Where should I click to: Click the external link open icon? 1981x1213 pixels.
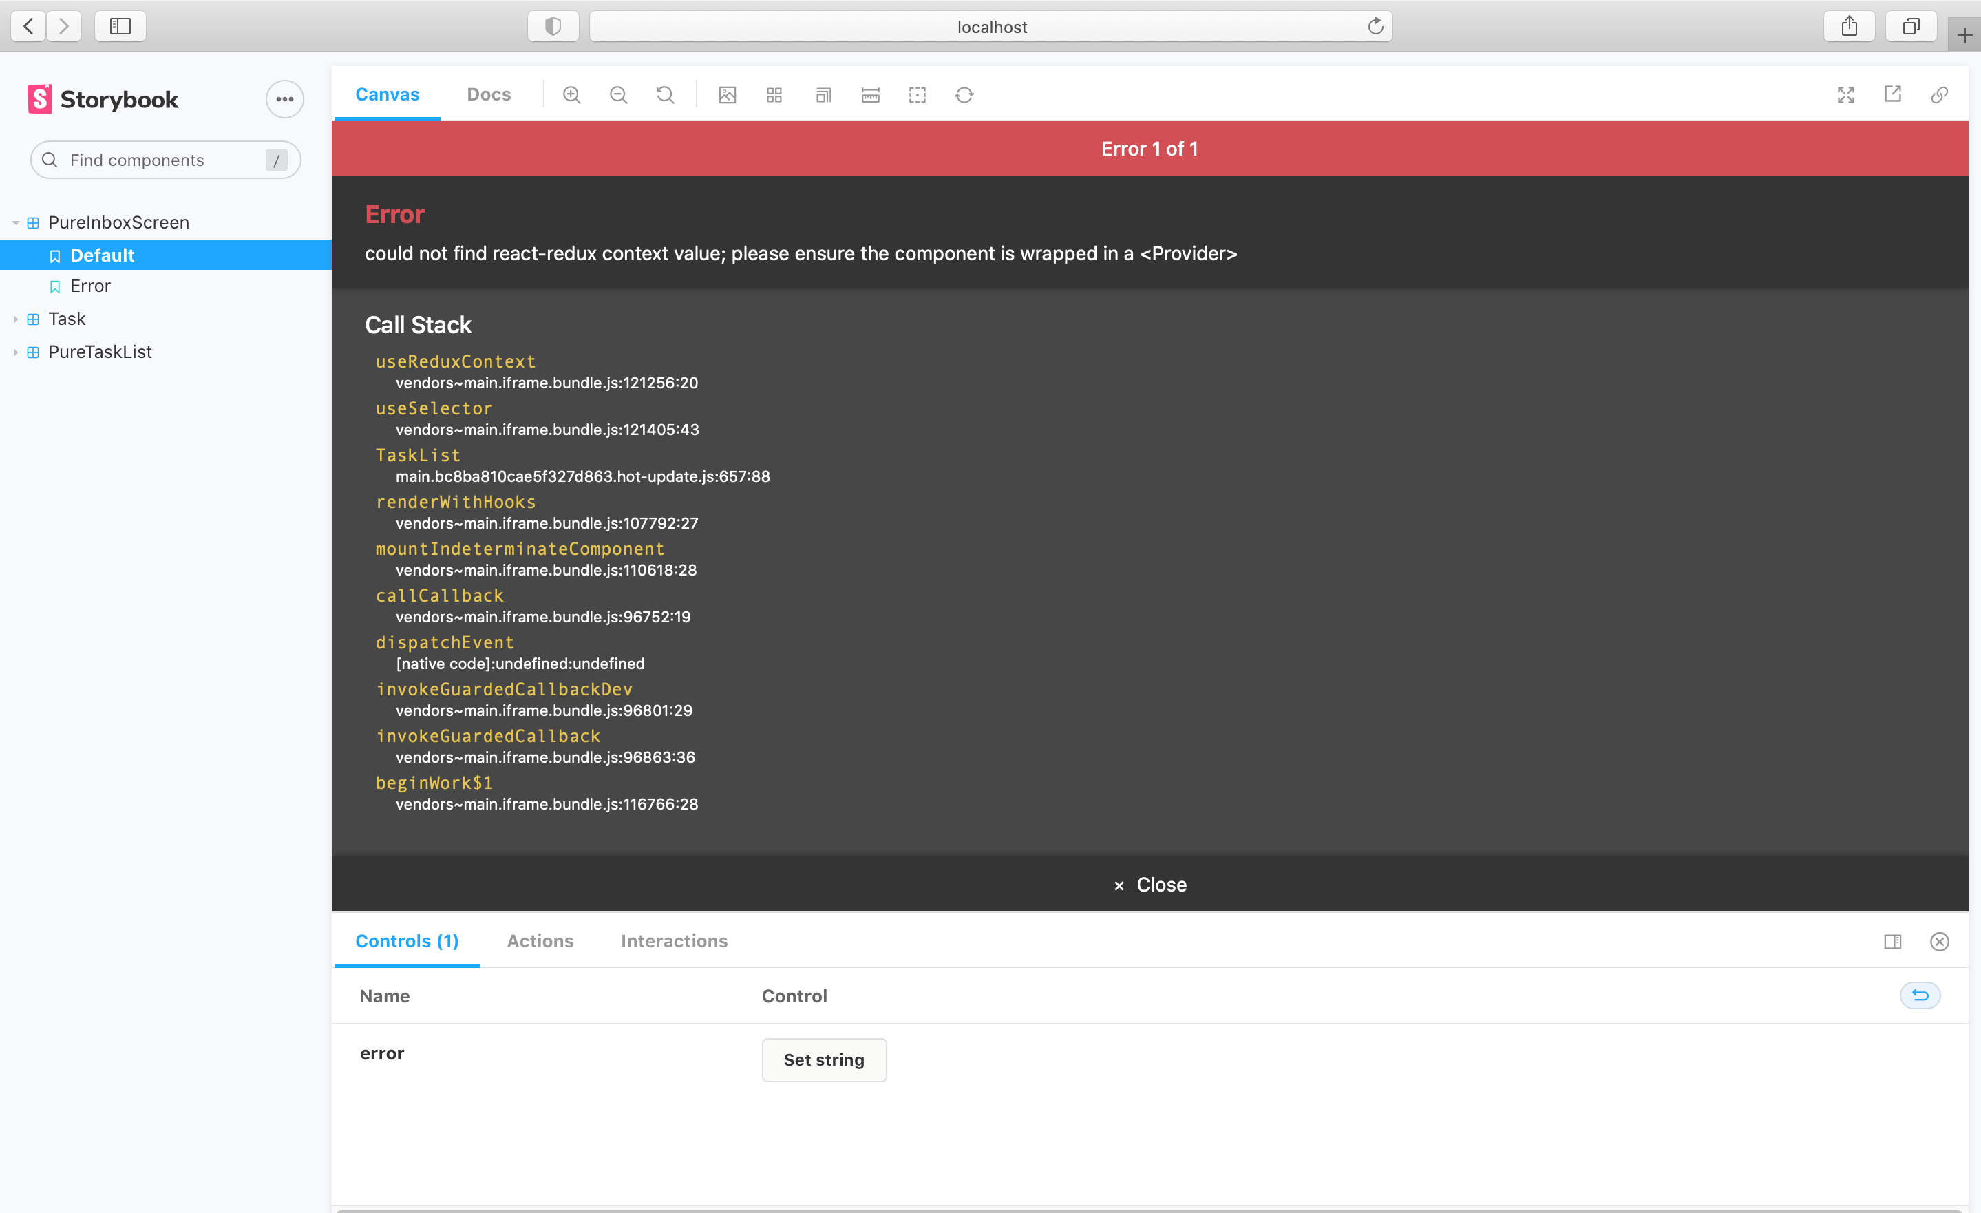pos(1894,95)
